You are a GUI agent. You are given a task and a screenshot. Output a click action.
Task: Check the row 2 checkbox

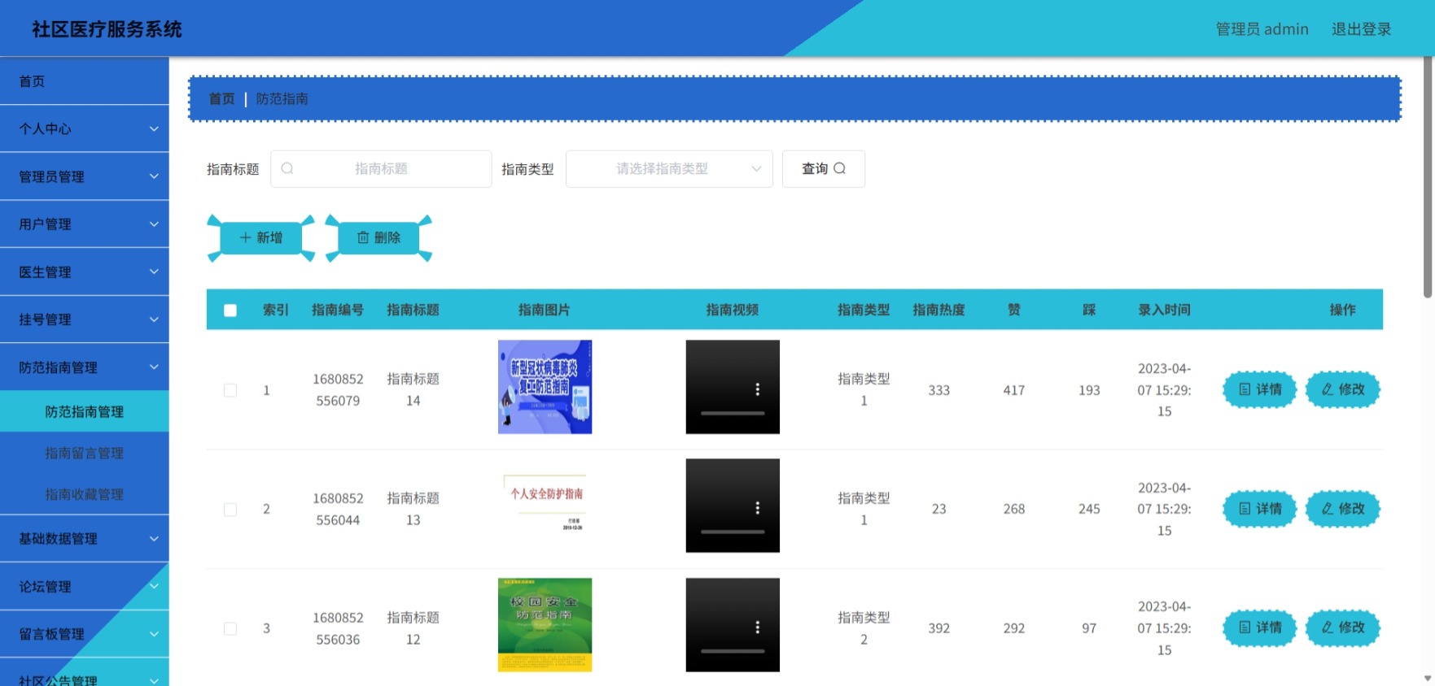(x=230, y=510)
